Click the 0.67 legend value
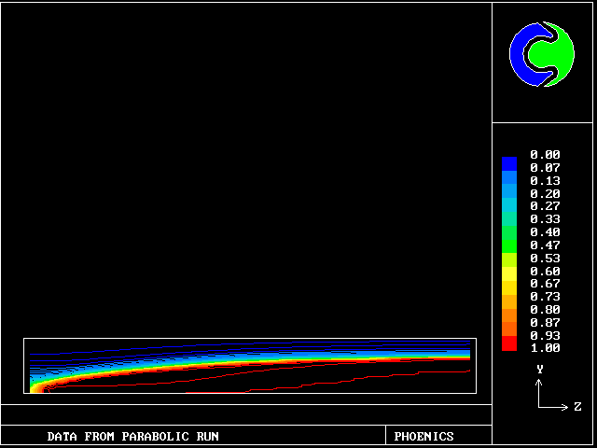The image size is (597, 448). (x=545, y=284)
